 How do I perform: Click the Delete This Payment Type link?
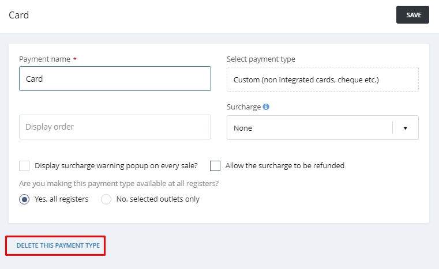pos(58,245)
